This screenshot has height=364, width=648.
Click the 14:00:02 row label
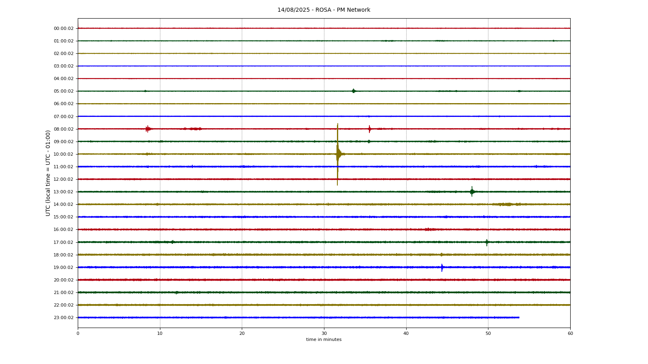[x=64, y=204]
